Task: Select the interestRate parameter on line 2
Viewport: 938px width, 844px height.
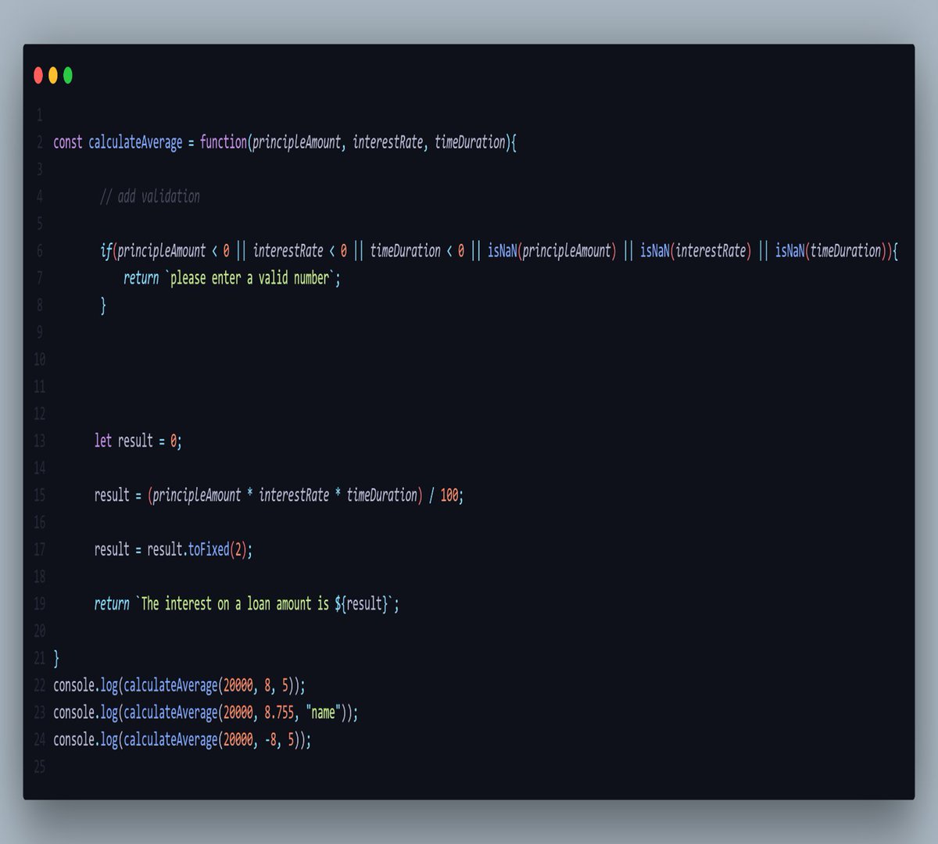Action: [388, 142]
